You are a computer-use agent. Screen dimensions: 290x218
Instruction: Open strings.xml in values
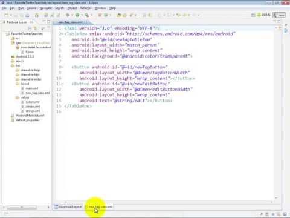(31, 111)
